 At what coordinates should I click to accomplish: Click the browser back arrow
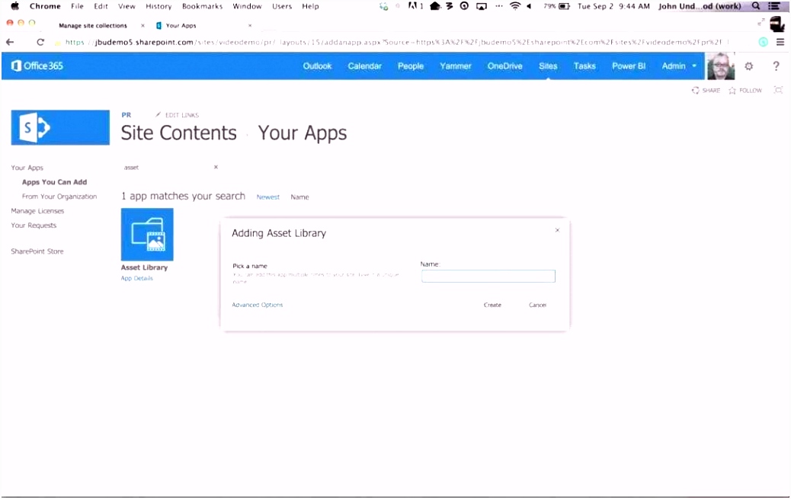coord(10,43)
